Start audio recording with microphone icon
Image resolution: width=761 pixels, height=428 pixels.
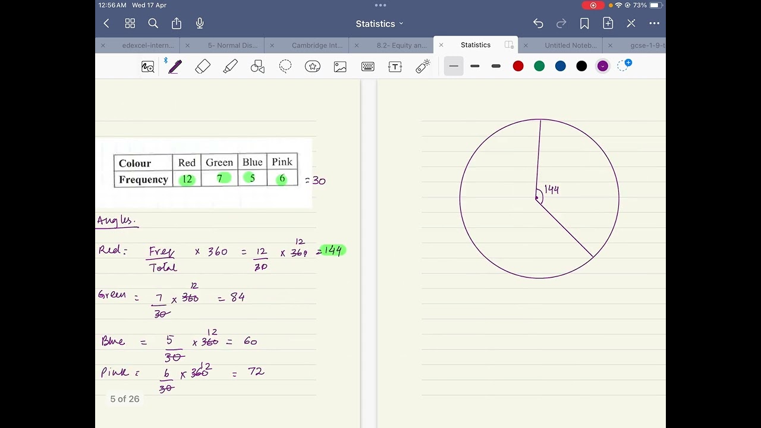coord(200,23)
